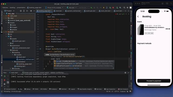The width and height of the screenshot is (173, 97).
Task: Collapse the models folder
Action: tap(12, 55)
